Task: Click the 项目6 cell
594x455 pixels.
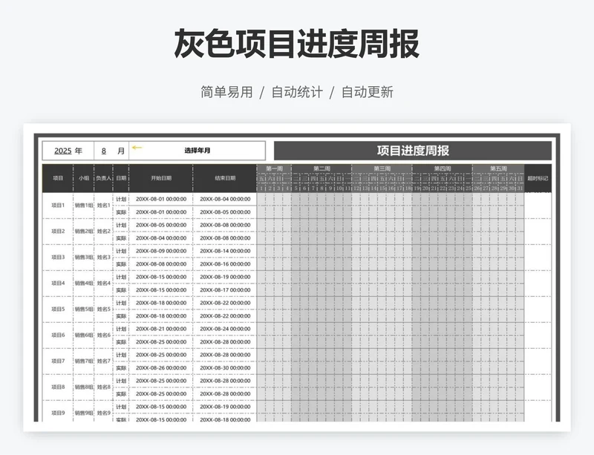Action: [x=58, y=335]
